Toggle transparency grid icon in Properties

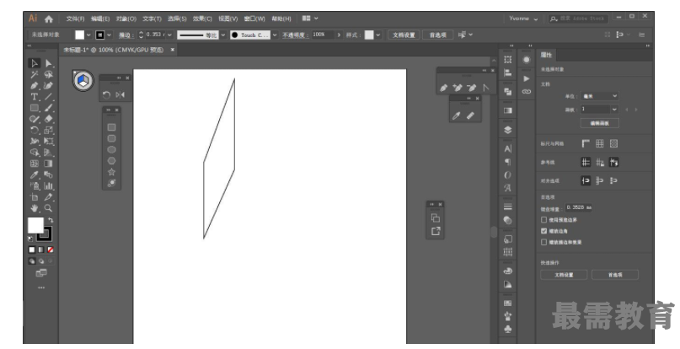click(613, 143)
